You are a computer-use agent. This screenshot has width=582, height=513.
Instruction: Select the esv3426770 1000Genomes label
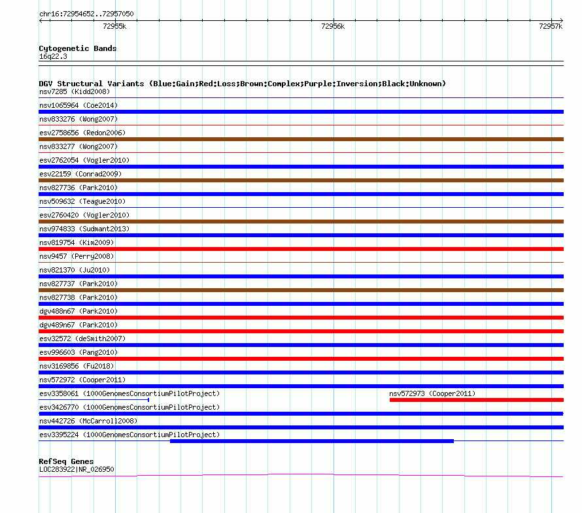(129, 407)
